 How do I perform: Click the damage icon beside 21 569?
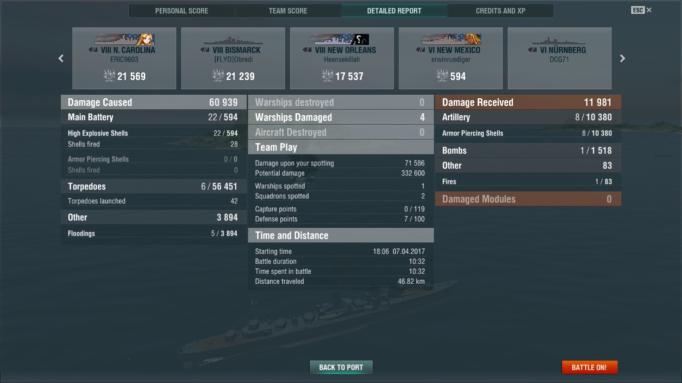coord(109,75)
